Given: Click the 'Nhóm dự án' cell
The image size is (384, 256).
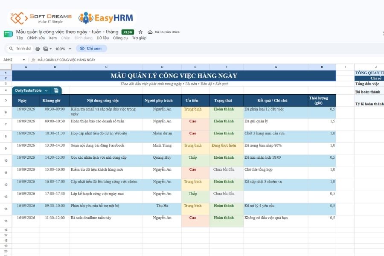Looking at the screenshot, I should [x=162, y=137].
